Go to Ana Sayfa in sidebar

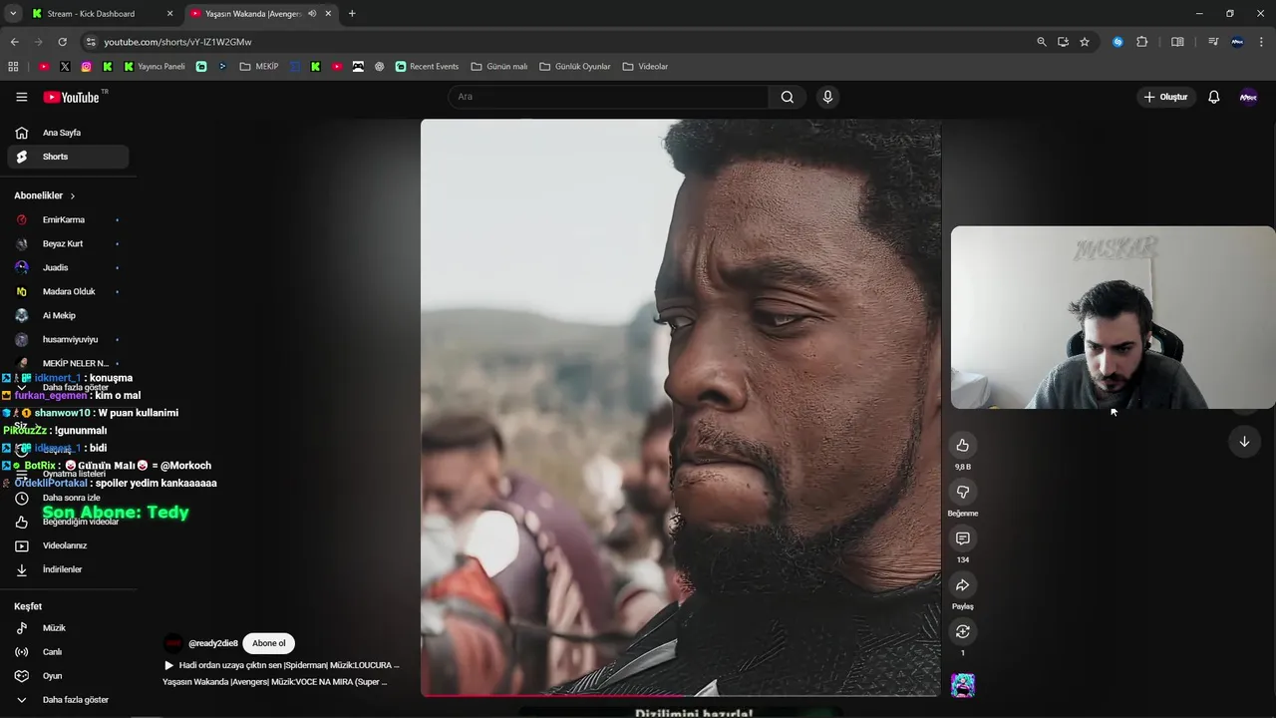coord(68,133)
